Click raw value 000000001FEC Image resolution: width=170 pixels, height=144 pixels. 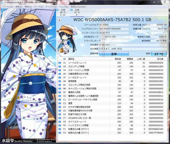[x=156, y=81]
